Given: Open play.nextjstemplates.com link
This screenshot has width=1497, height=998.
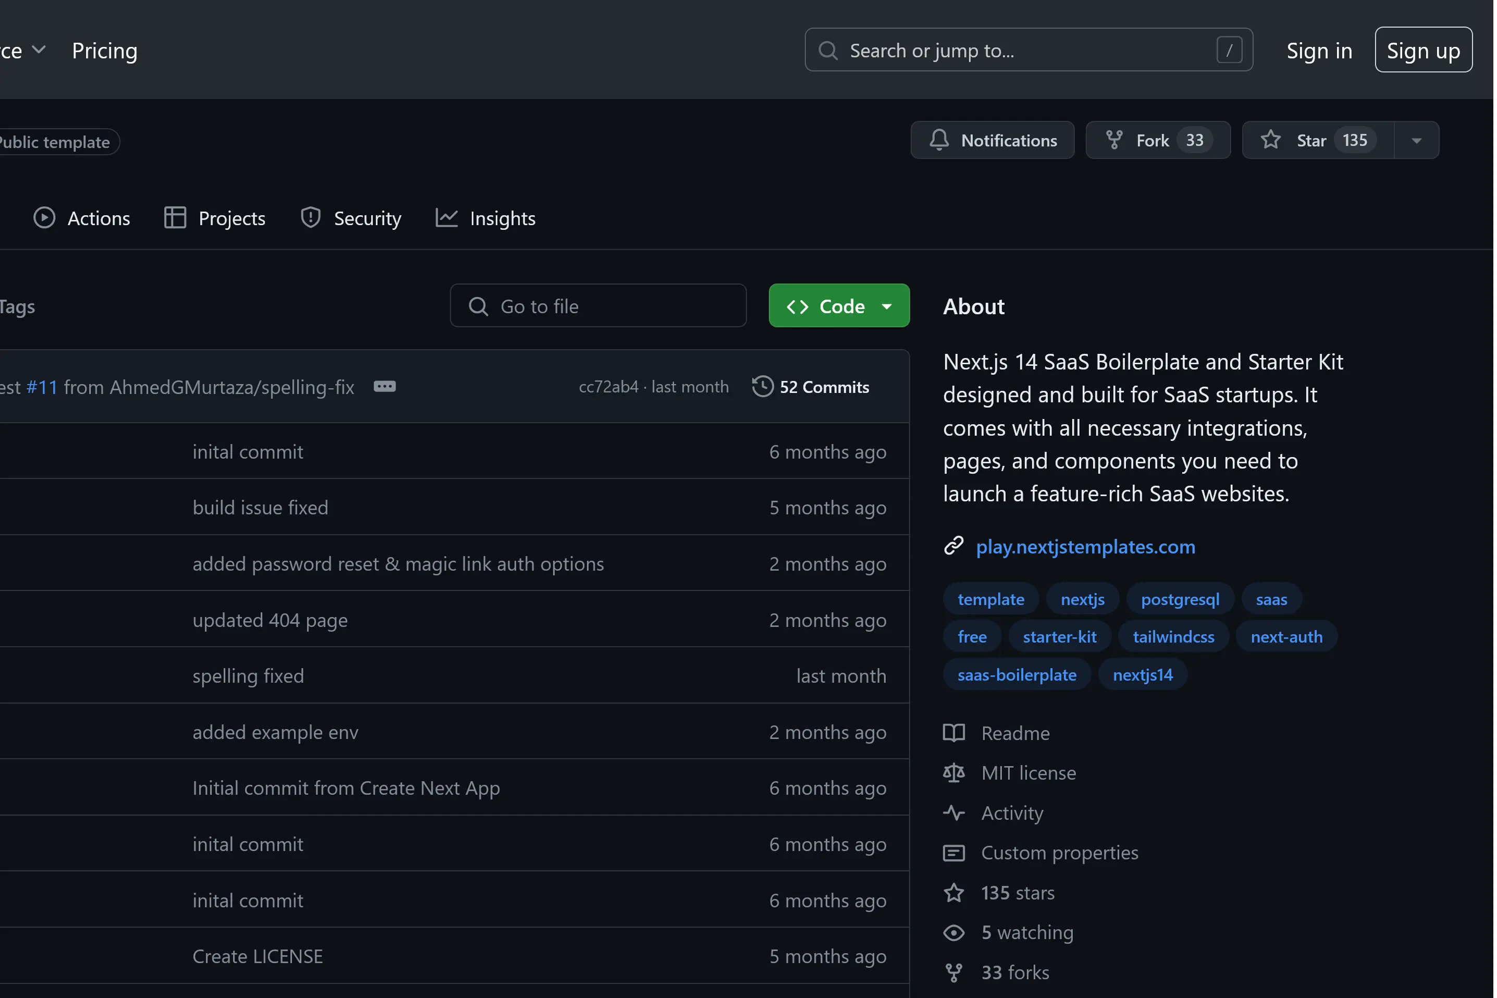Looking at the screenshot, I should tap(1085, 547).
